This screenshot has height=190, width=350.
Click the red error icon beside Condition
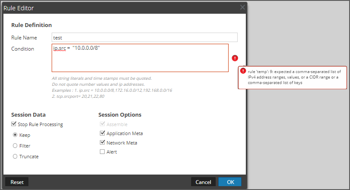(235, 58)
